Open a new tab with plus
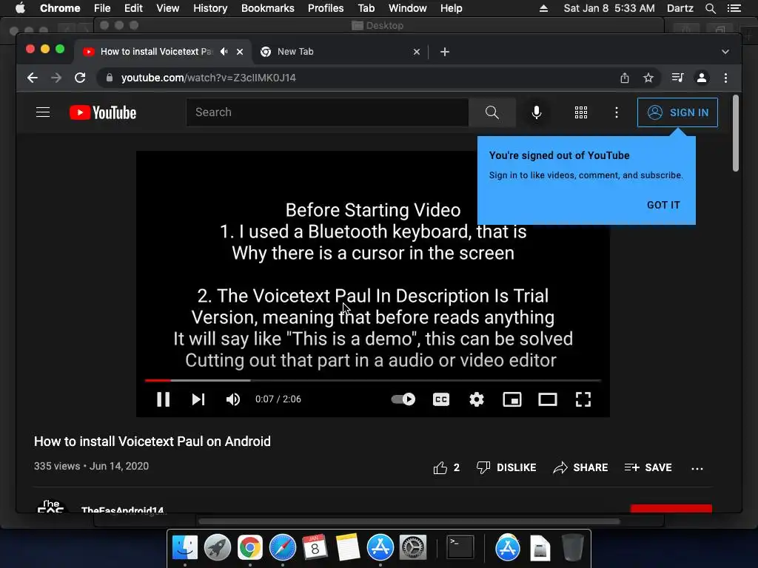 tap(445, 52)
